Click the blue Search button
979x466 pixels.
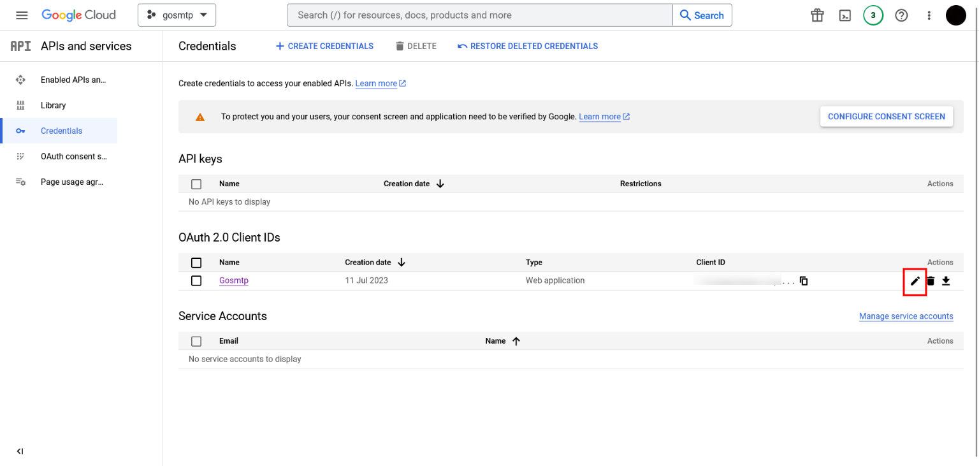click(x=702, y=15)
